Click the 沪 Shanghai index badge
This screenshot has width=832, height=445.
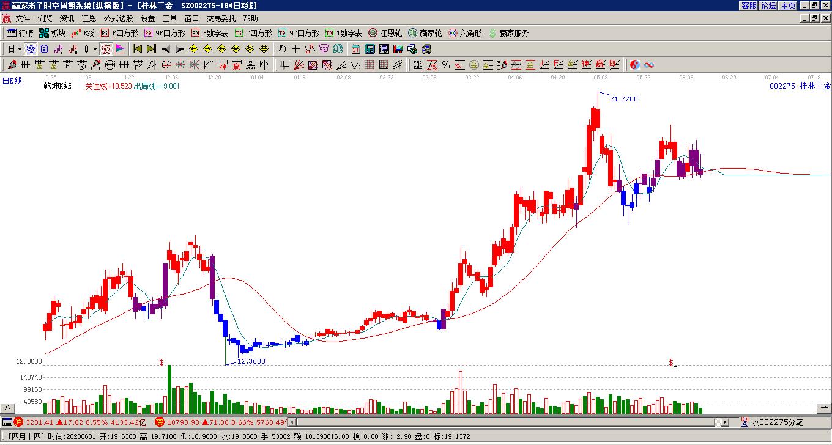pos(18,422)
